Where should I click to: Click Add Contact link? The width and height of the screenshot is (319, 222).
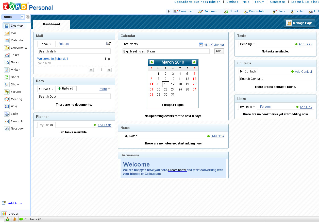tap(304, 72)
